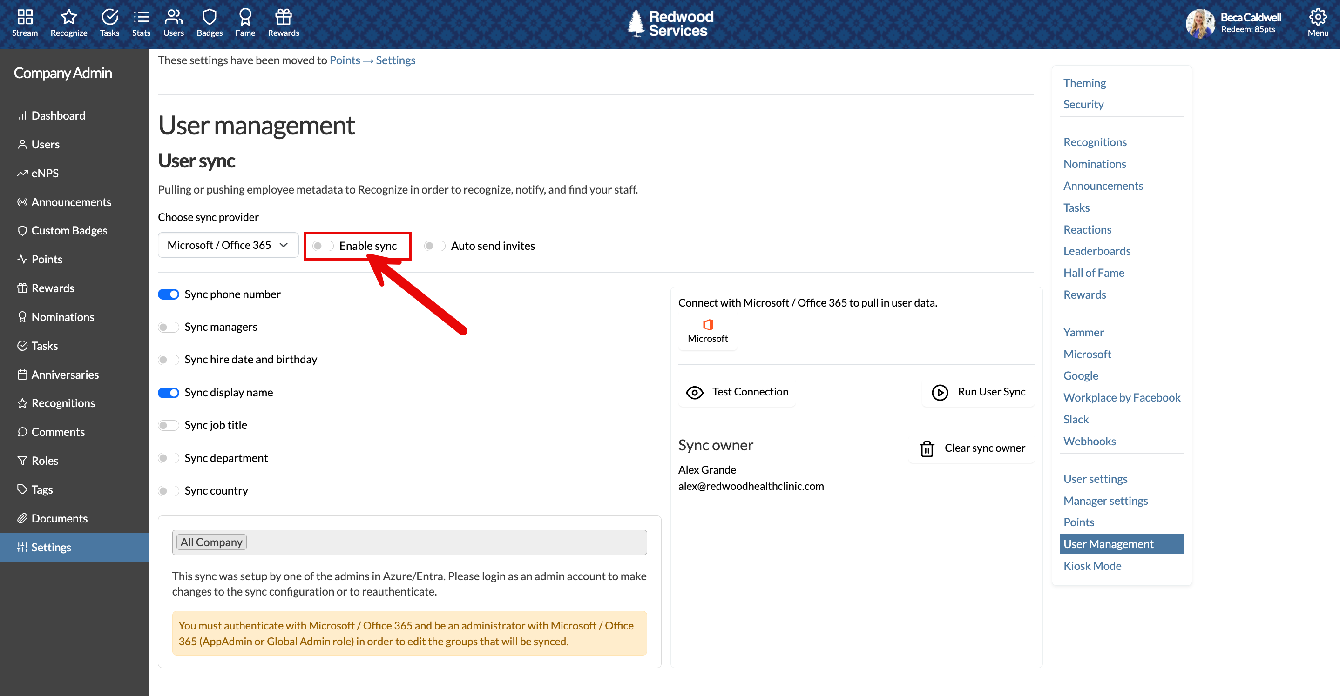The height and width of the screenshot is (696, 1340).
Task: Select User Management in right panel
Action: (x=1122, y=544)
